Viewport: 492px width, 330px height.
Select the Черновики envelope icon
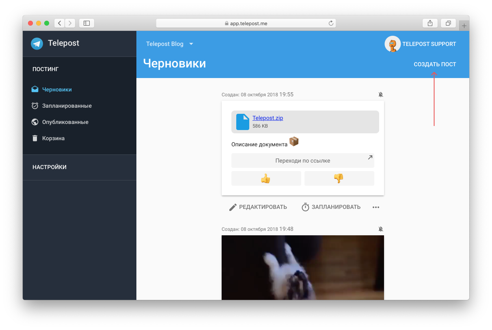35,89
